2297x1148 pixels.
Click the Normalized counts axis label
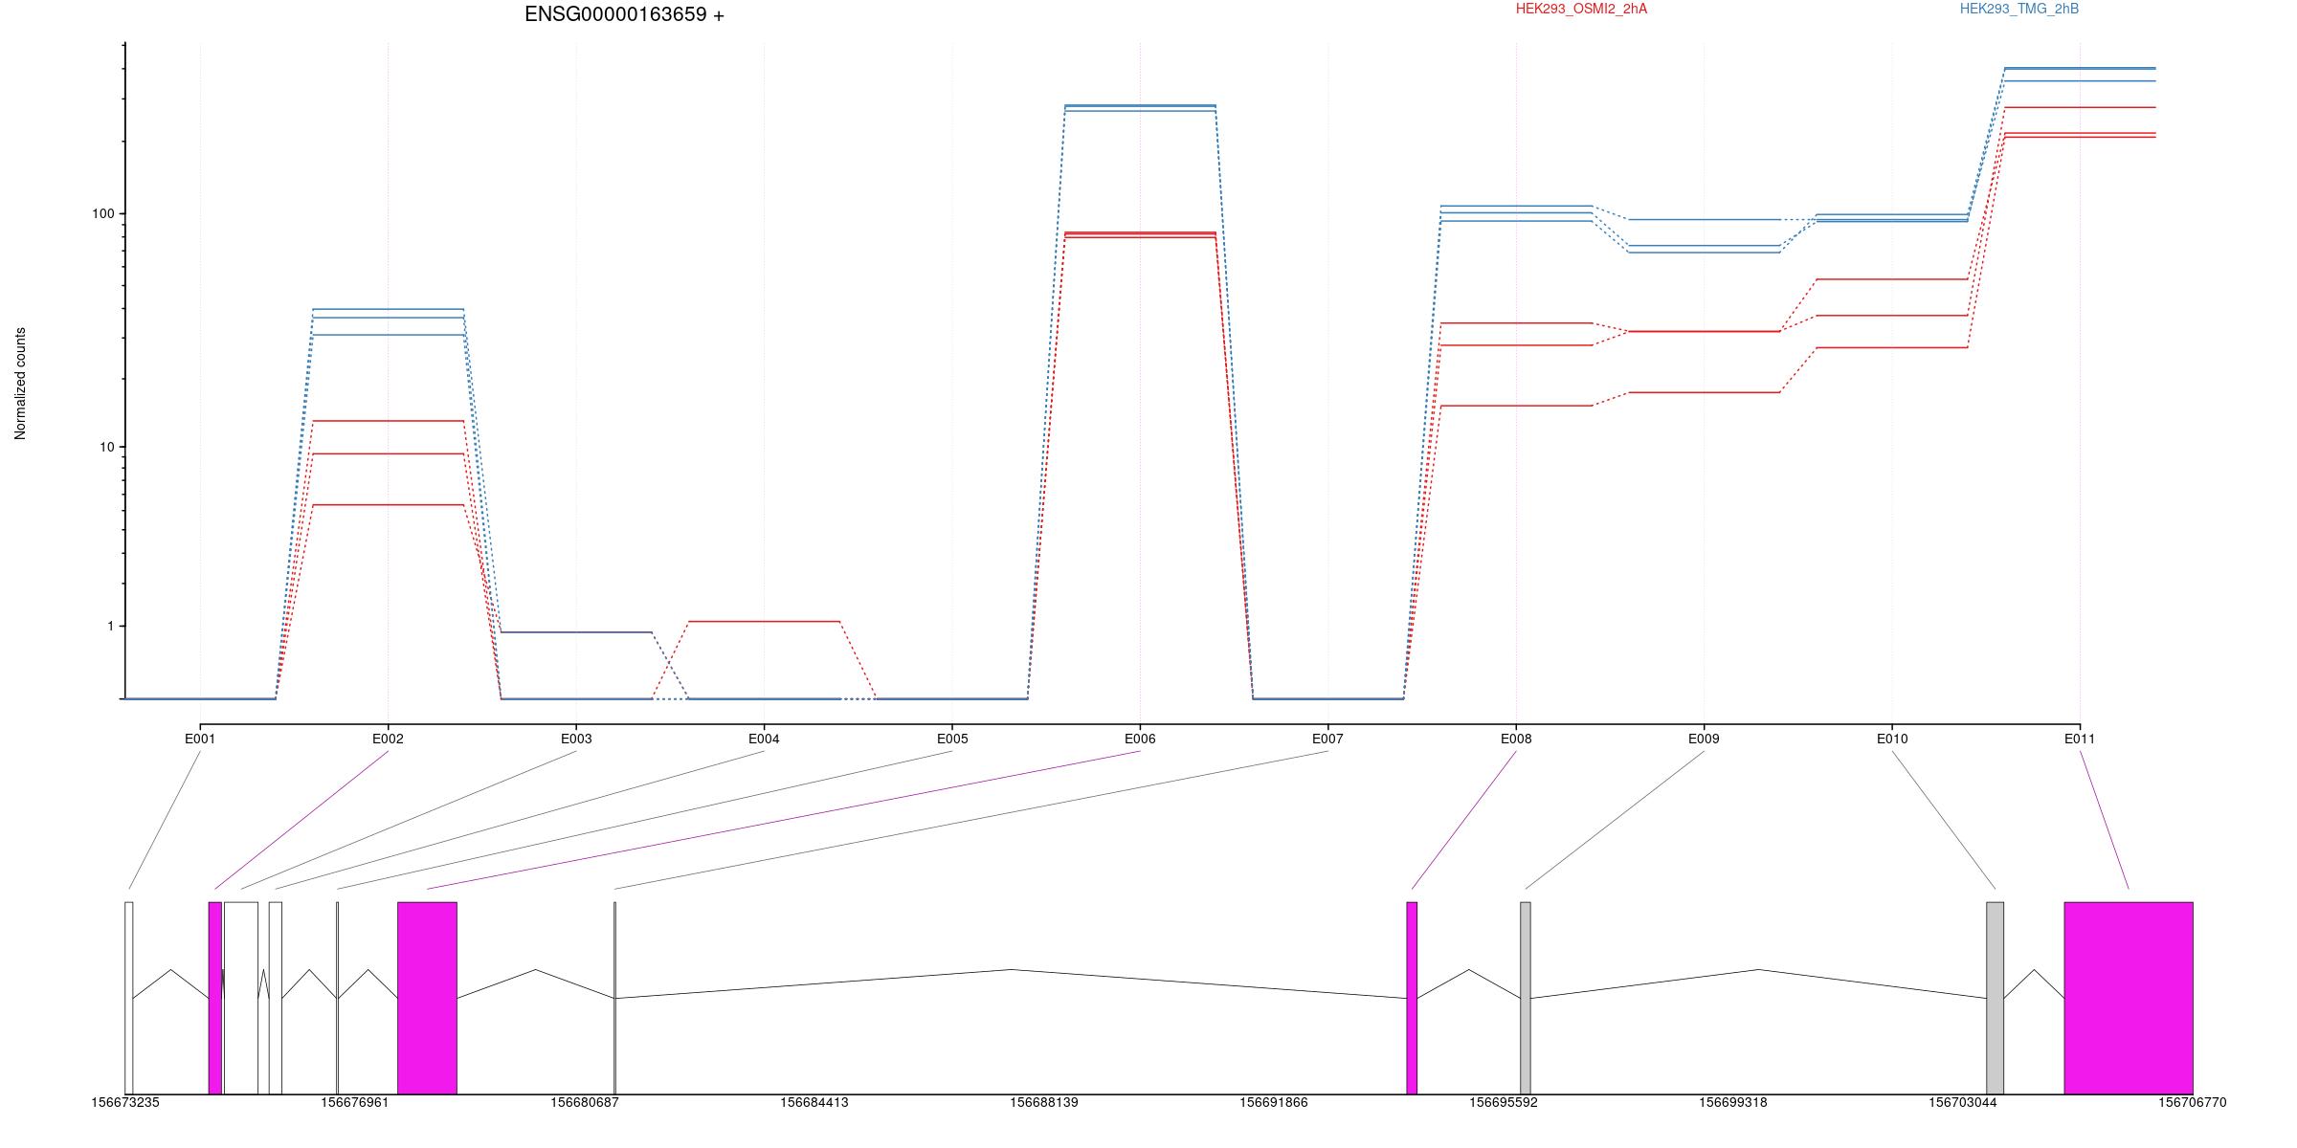click(x=20, y=384)
